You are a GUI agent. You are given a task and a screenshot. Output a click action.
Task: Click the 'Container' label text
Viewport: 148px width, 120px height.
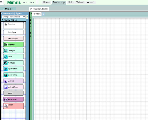tap(12, 24)
